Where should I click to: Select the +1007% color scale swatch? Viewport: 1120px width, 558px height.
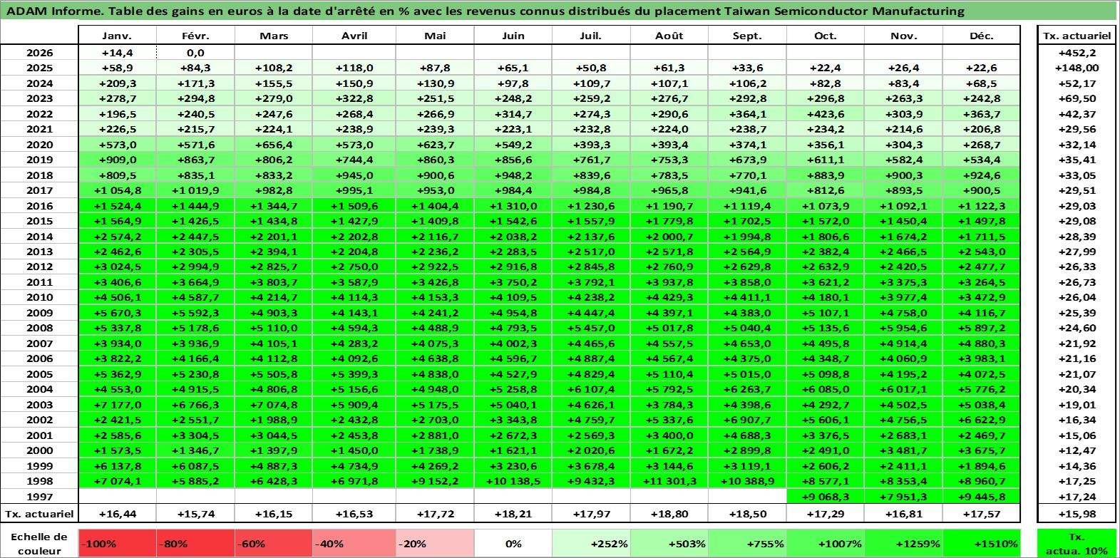pos(826,543)
